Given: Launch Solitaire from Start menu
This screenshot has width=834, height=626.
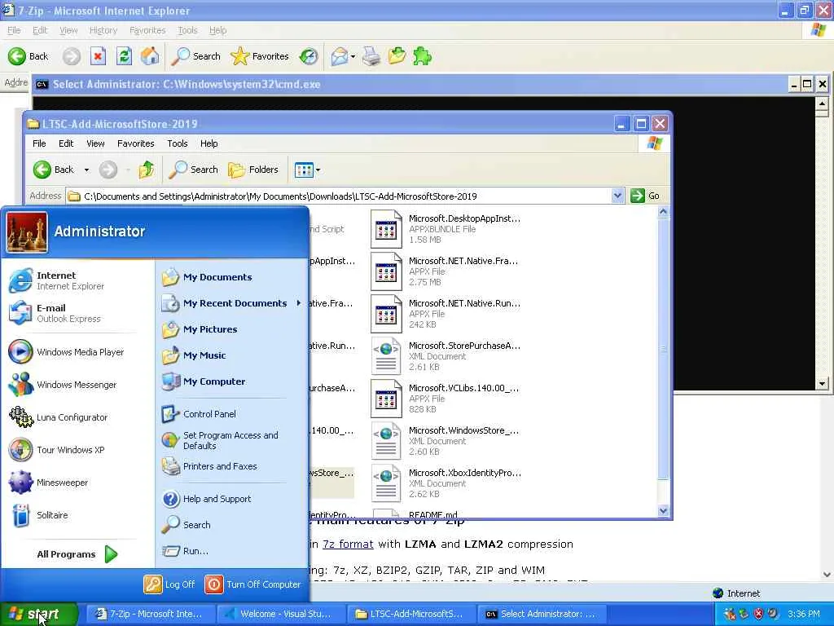Looking at the screenshot, I should coord(77,515).
